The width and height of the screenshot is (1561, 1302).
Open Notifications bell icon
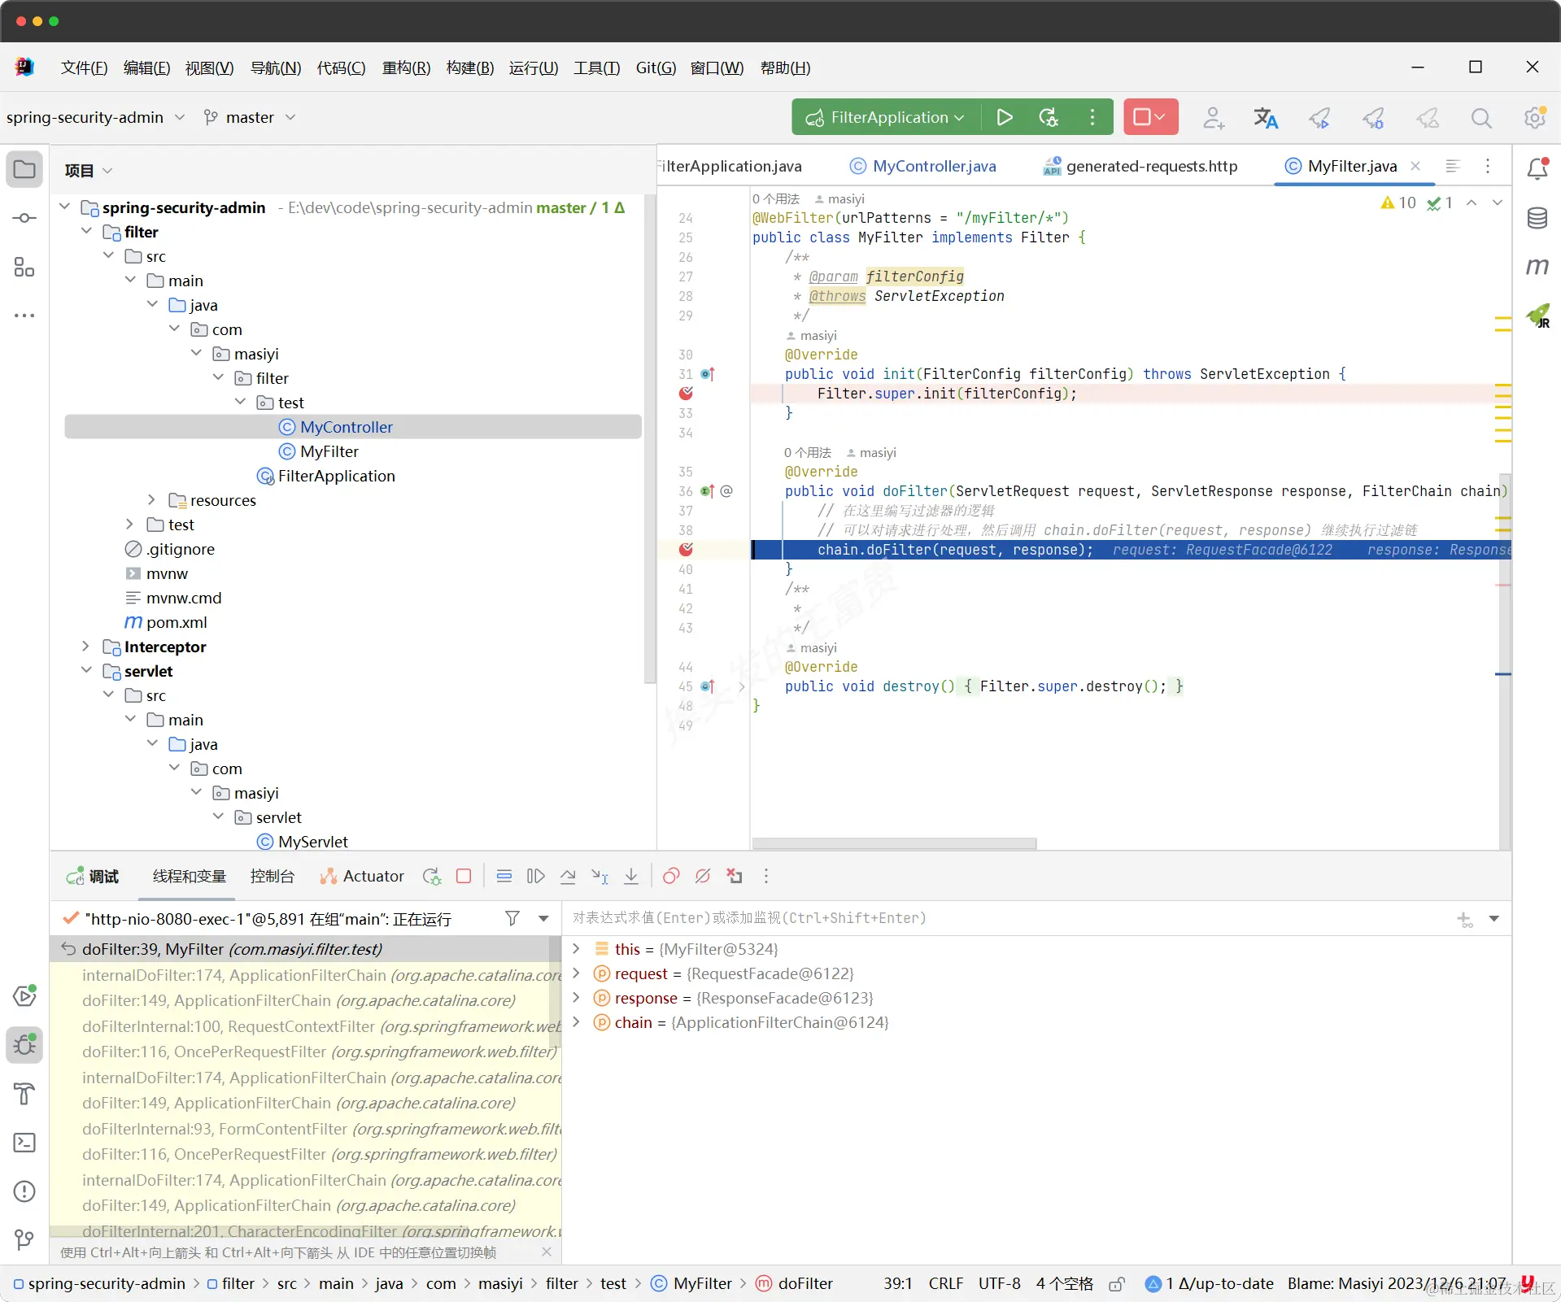1537,168
